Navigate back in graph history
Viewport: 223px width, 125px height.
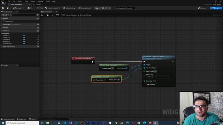(x=48, y=15)
